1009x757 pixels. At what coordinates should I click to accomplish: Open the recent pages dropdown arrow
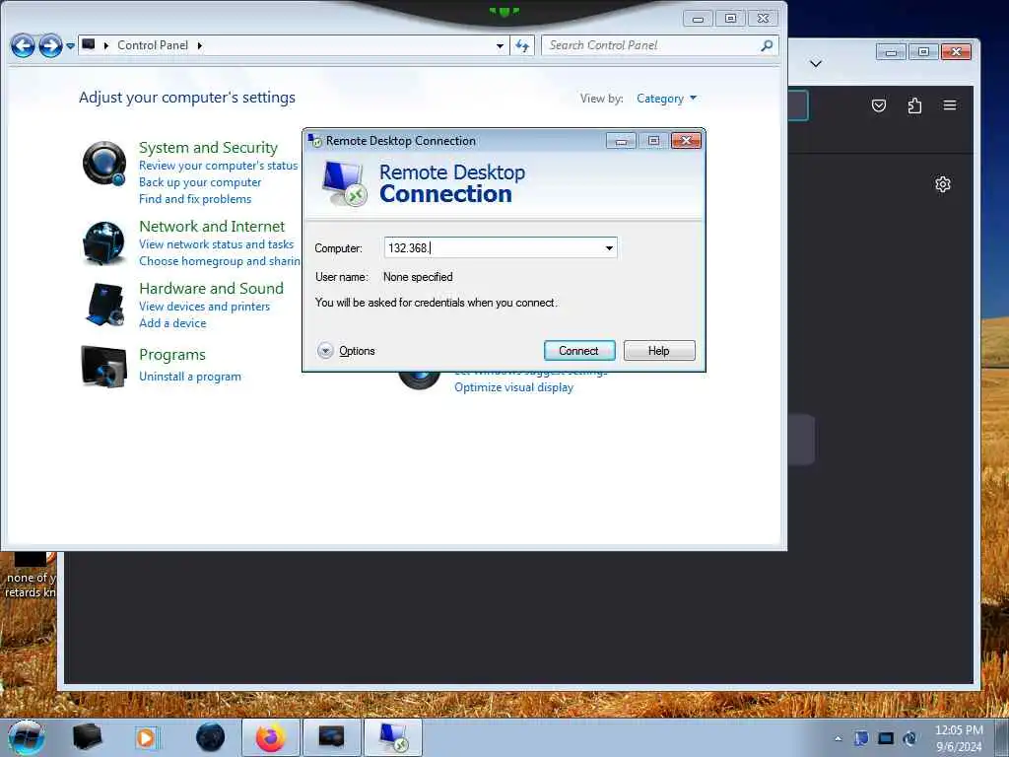click(70, 46)
